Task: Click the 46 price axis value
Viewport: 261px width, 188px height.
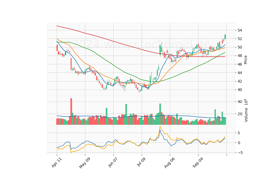Action: (x=240, y=64)
